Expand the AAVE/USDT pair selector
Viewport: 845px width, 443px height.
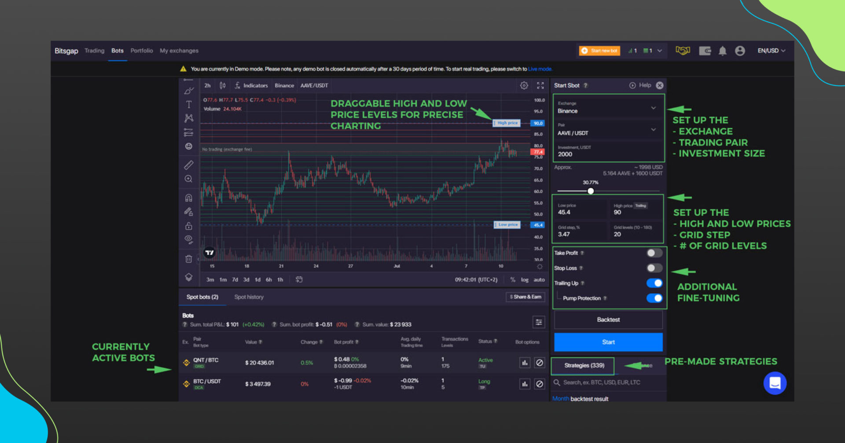pyautogui.click(x=608, y=131)
